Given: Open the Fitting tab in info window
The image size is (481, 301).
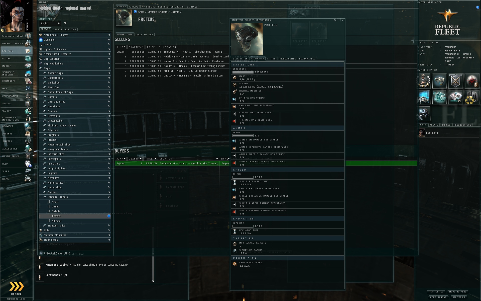Looking at the screenshot, I should 271,59.
